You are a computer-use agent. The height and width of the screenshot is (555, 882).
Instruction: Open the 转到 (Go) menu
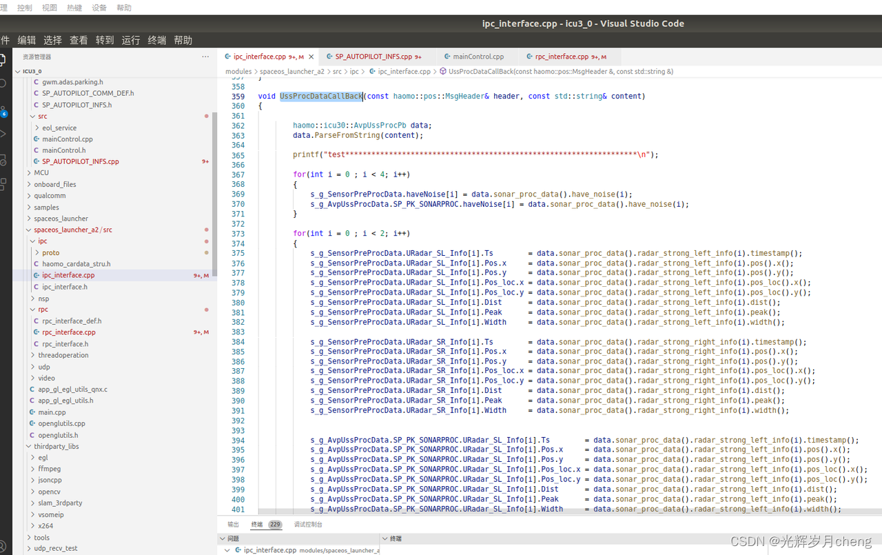105,40
